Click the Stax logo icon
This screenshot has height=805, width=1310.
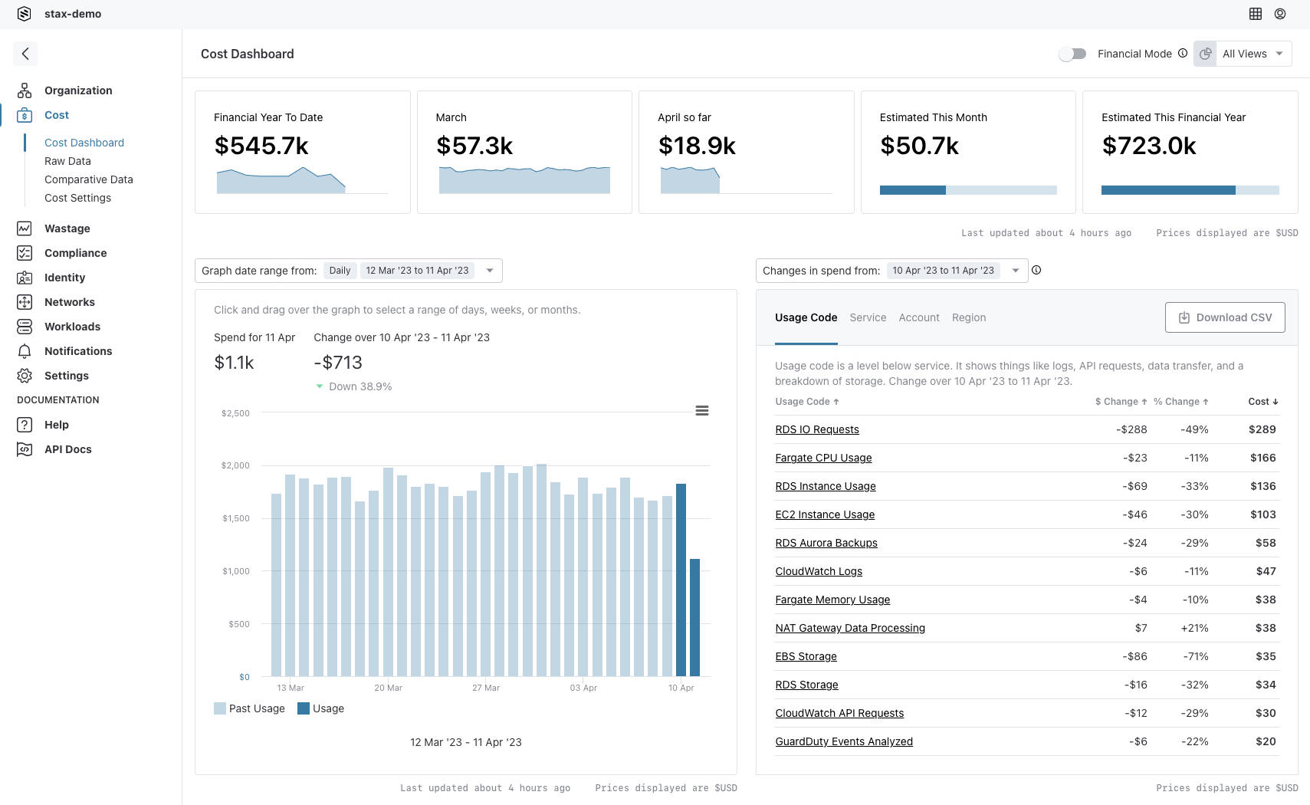(25, 14)
